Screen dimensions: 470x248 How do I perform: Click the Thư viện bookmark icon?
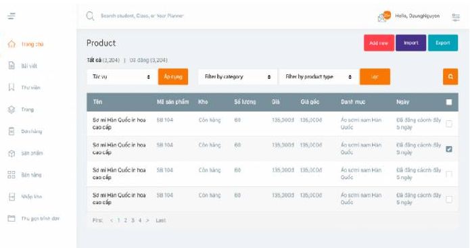[11, 87]
